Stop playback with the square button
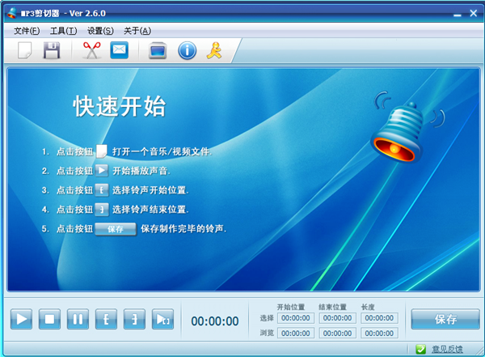 tap(49, 319)
